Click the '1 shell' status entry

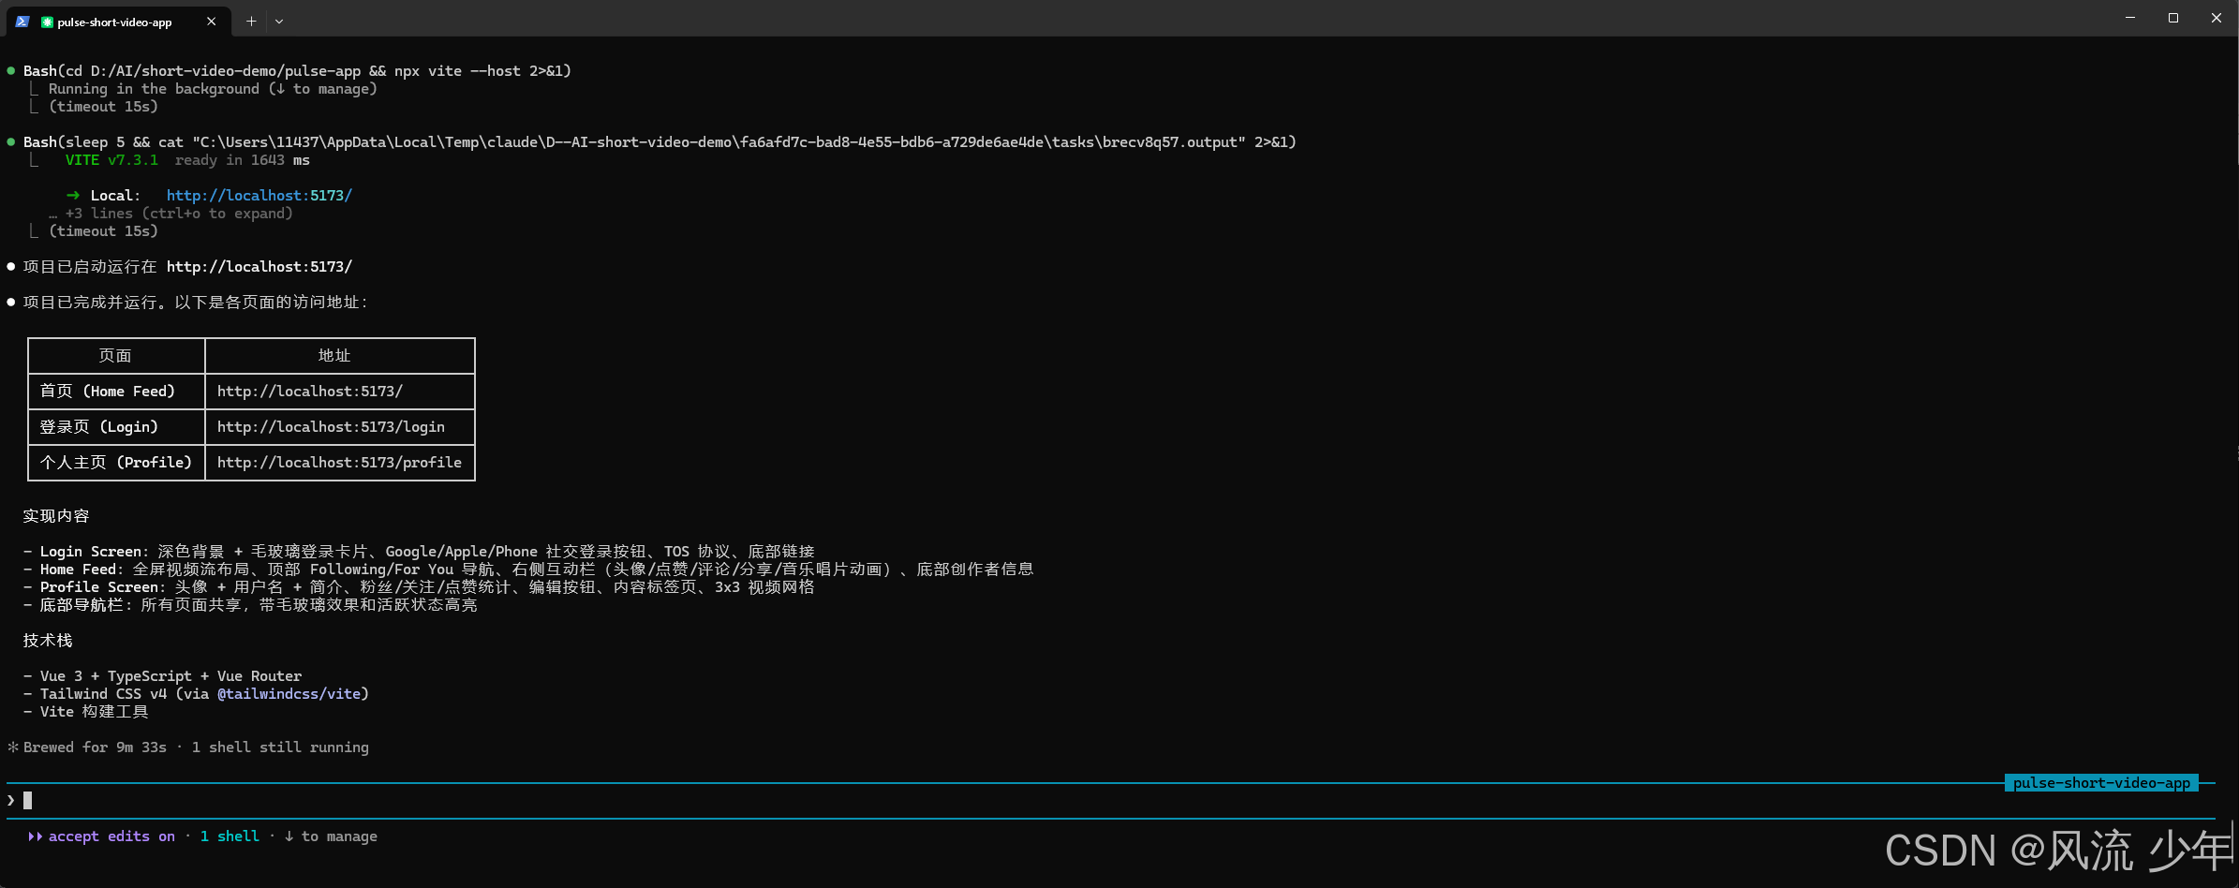tap(230, 836)
